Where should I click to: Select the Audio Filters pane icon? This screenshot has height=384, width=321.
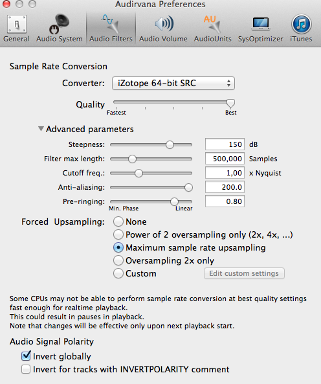point(111,28)
